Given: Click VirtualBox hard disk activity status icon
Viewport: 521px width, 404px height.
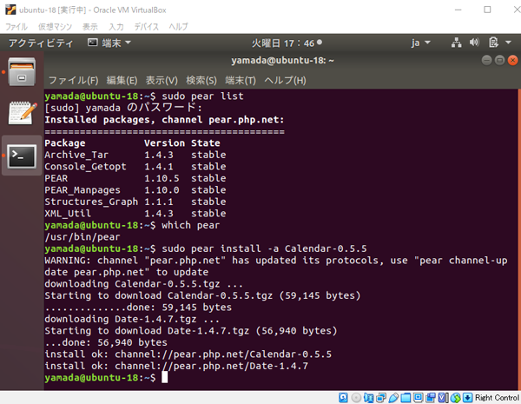Looking at the screenshot, I should 343,397.
